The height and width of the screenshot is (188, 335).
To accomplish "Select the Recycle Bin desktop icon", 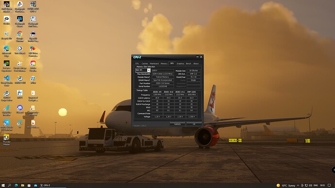I will (x=6, y=35).
